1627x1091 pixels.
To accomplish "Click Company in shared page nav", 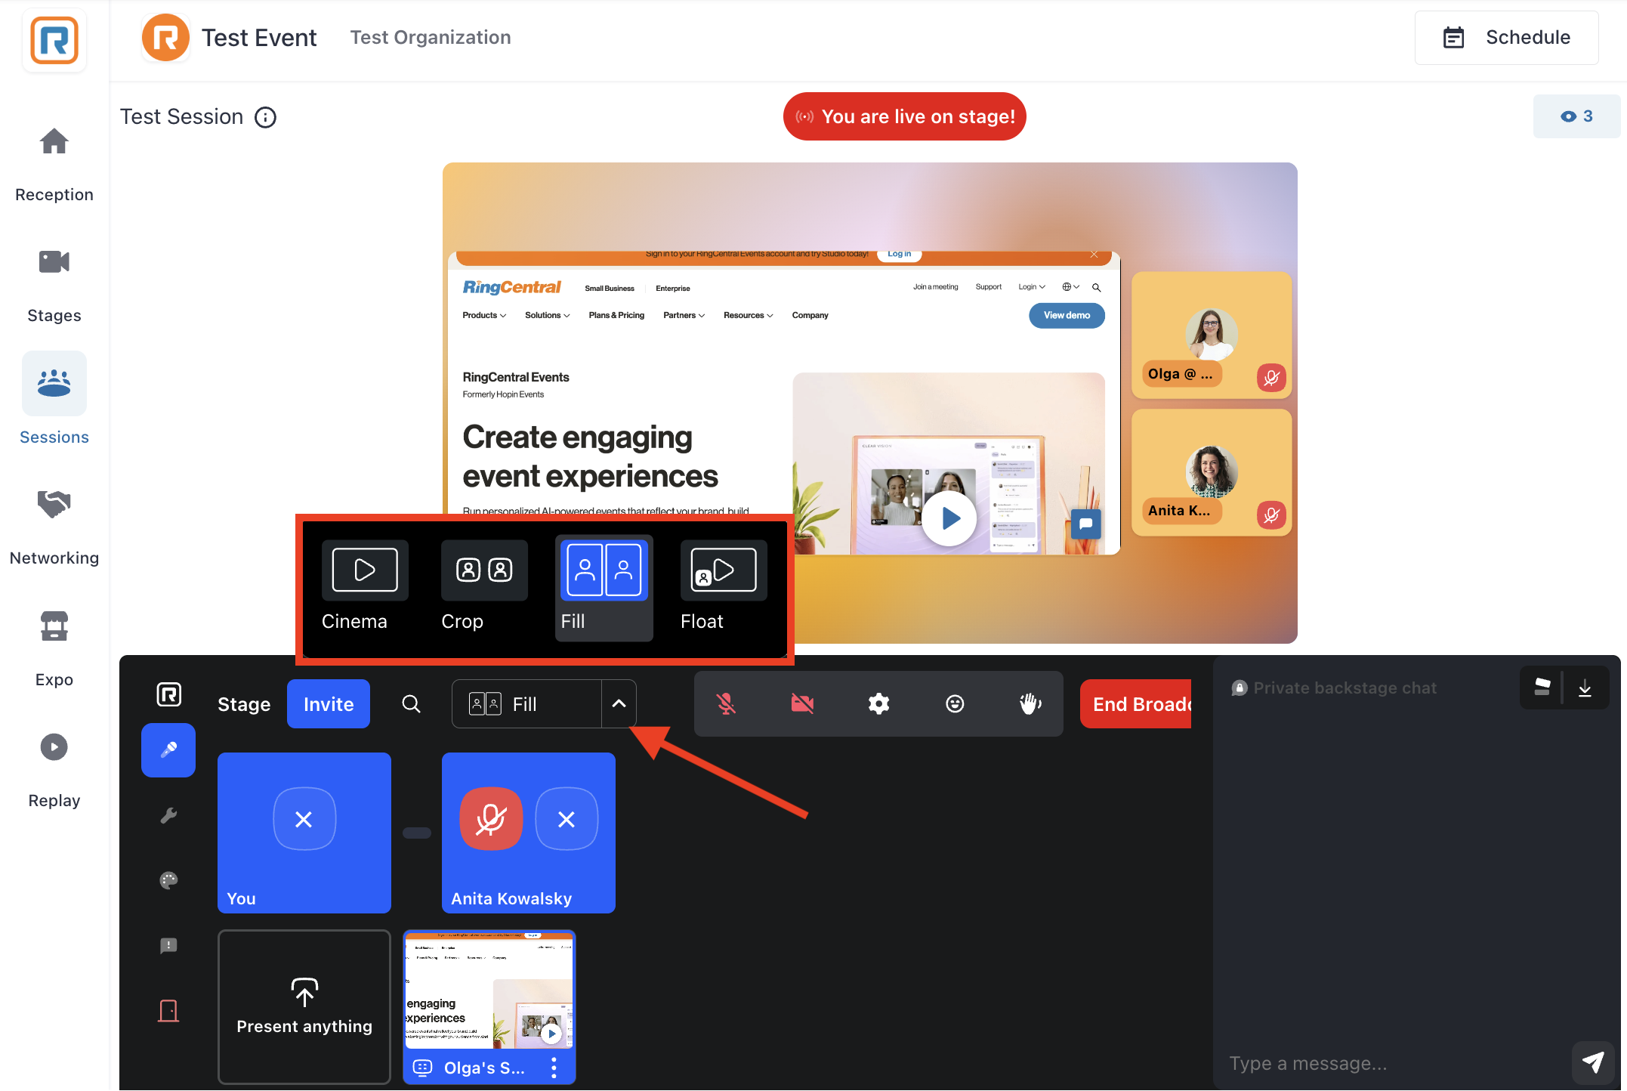I will tap(810, 315).
